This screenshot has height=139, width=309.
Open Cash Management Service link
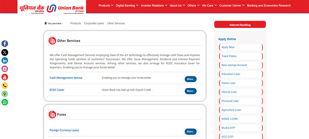tap(66, 78)
